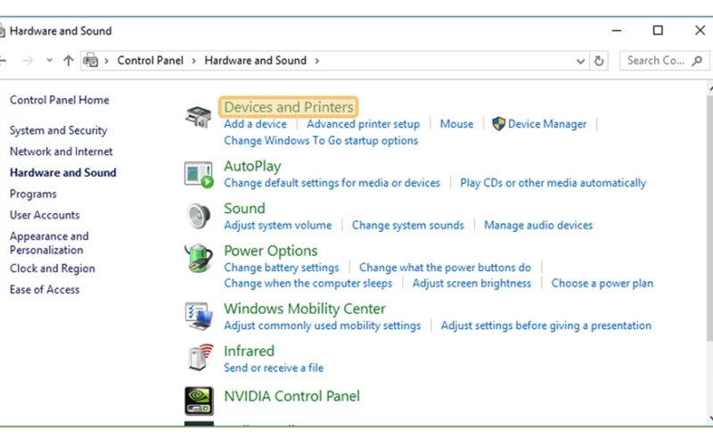The image size is (713, 446).
Task: Open Infrared heading link
Action: click(x=249, y=351)
